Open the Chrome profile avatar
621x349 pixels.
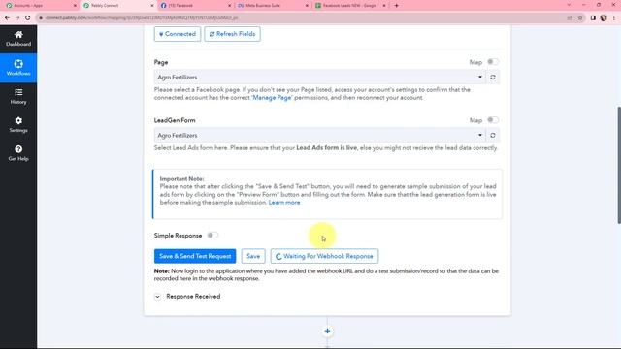(x=604, y=17)
